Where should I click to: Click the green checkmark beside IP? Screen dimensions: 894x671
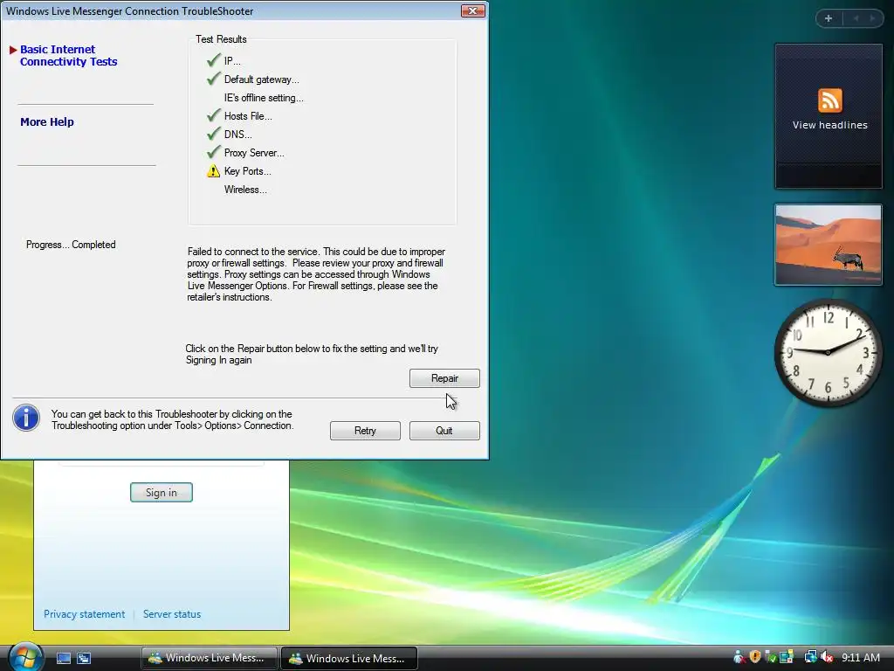[x=214, y=60]
